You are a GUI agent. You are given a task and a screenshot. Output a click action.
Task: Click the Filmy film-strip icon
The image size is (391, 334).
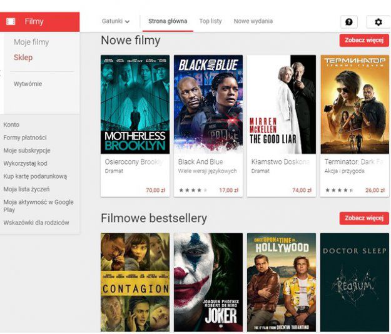click(11, 21)
